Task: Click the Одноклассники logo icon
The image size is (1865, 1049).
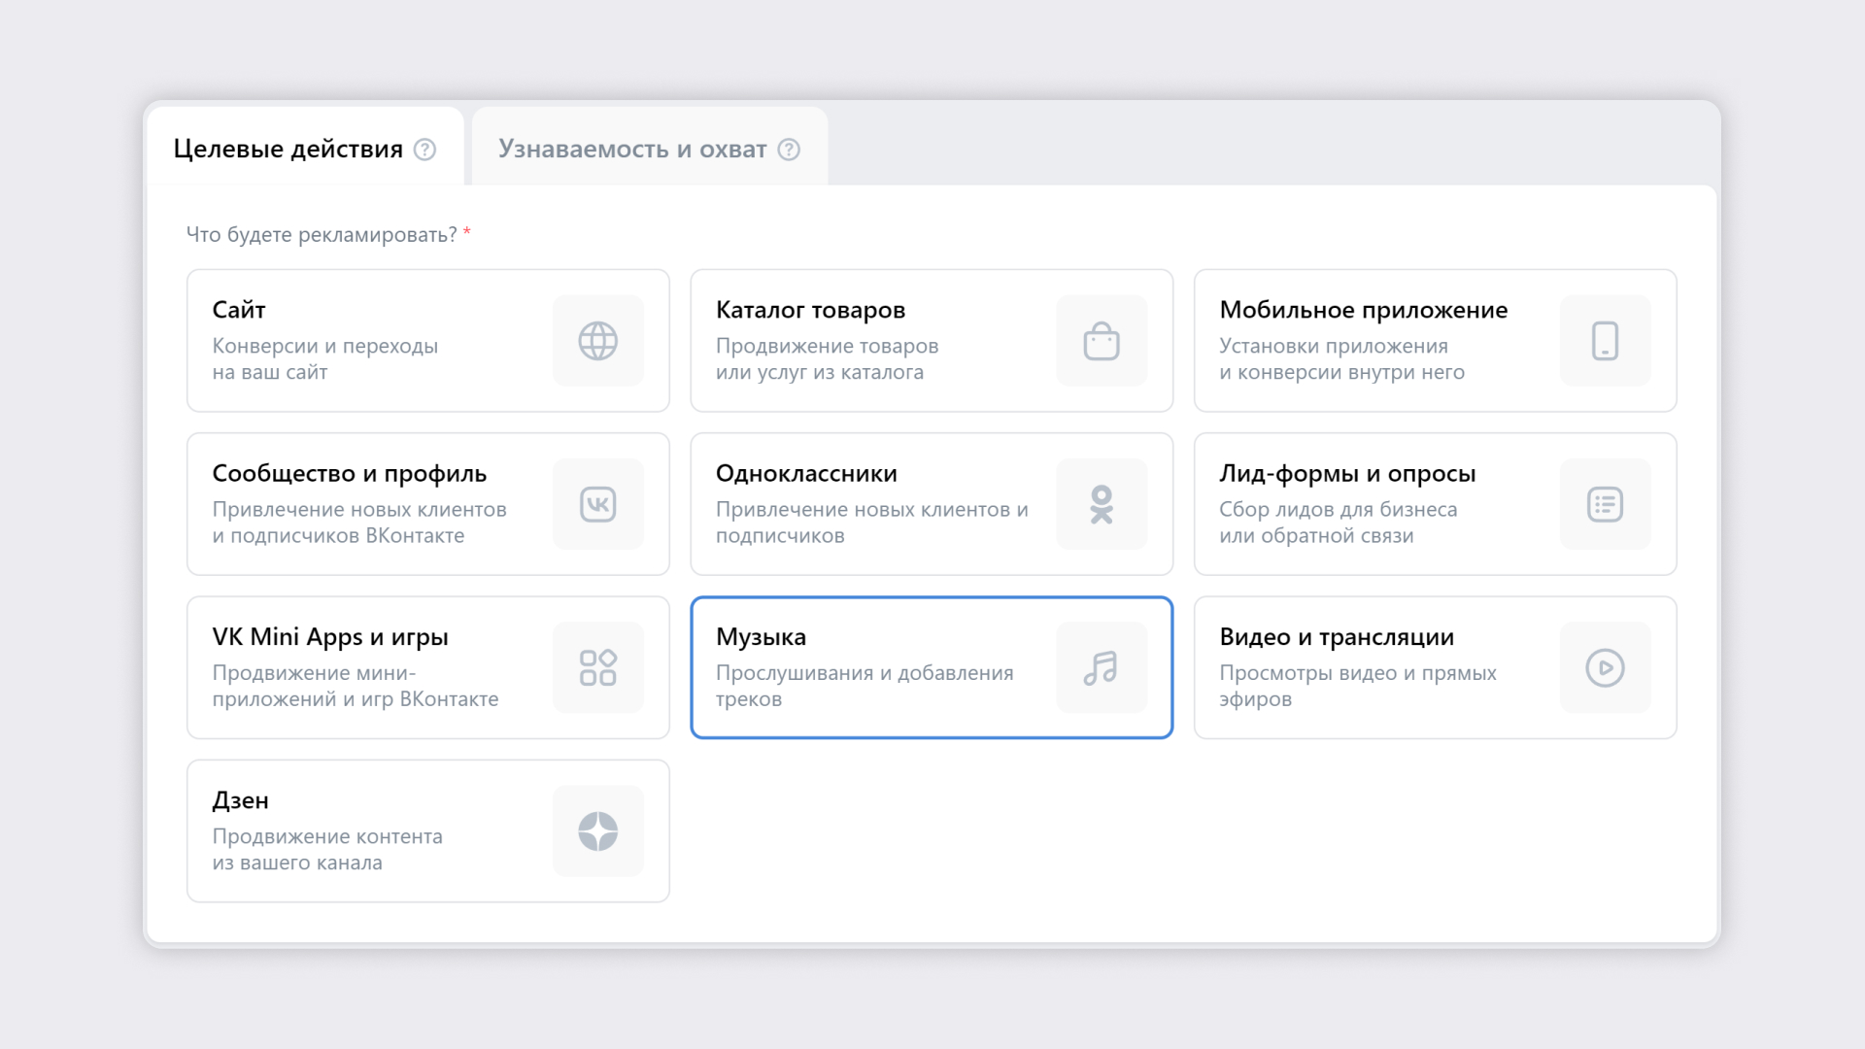Action: [x=1102, y=504]
